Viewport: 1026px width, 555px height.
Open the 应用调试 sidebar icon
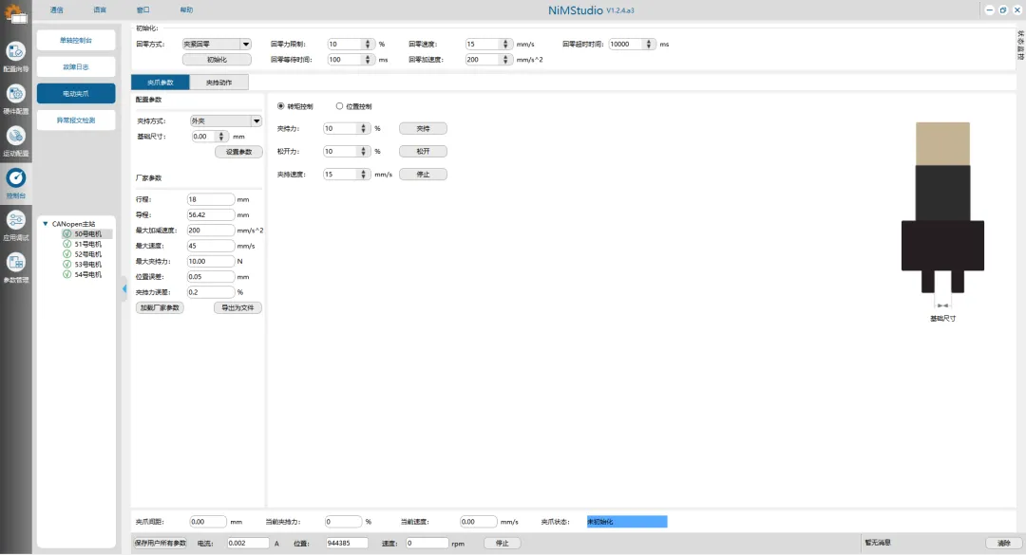[x=16, y=226]
